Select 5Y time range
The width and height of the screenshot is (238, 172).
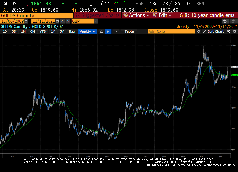click(62, 31)
